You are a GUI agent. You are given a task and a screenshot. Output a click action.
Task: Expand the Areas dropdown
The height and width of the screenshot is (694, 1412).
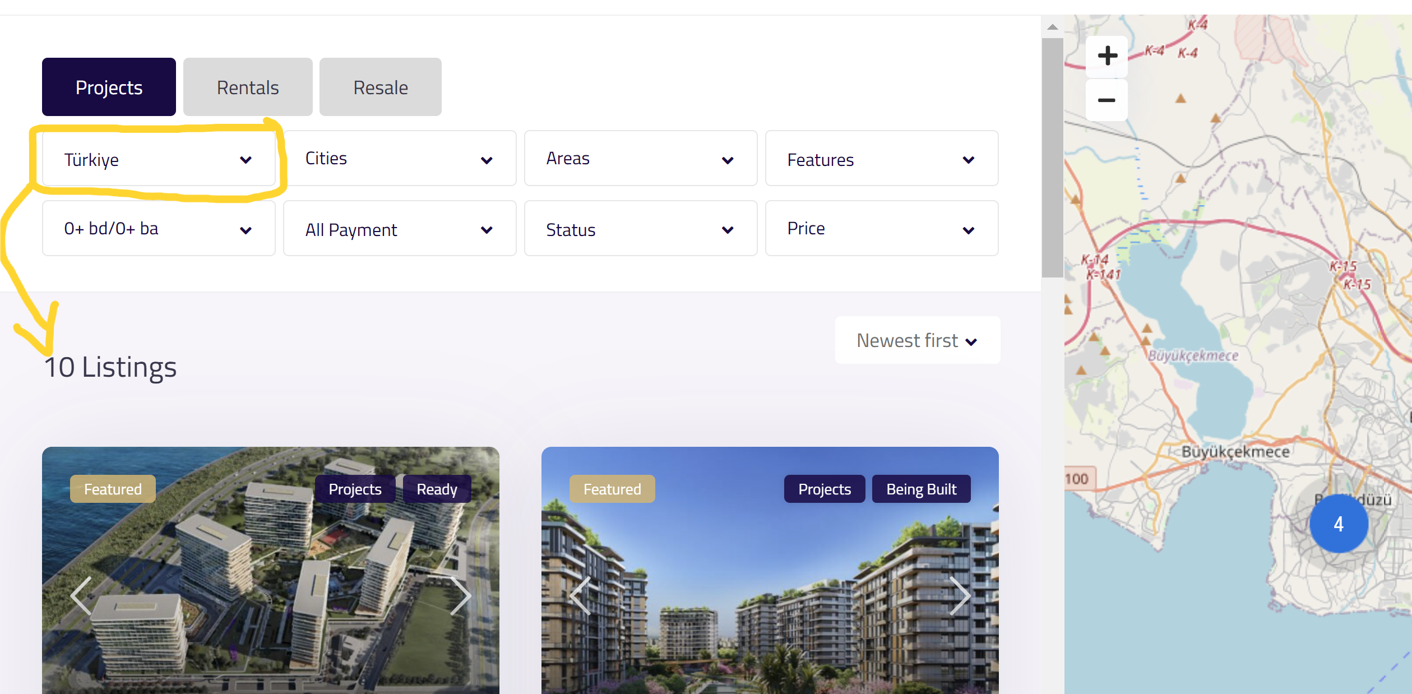pyautogui.click(x=641, y=159)
